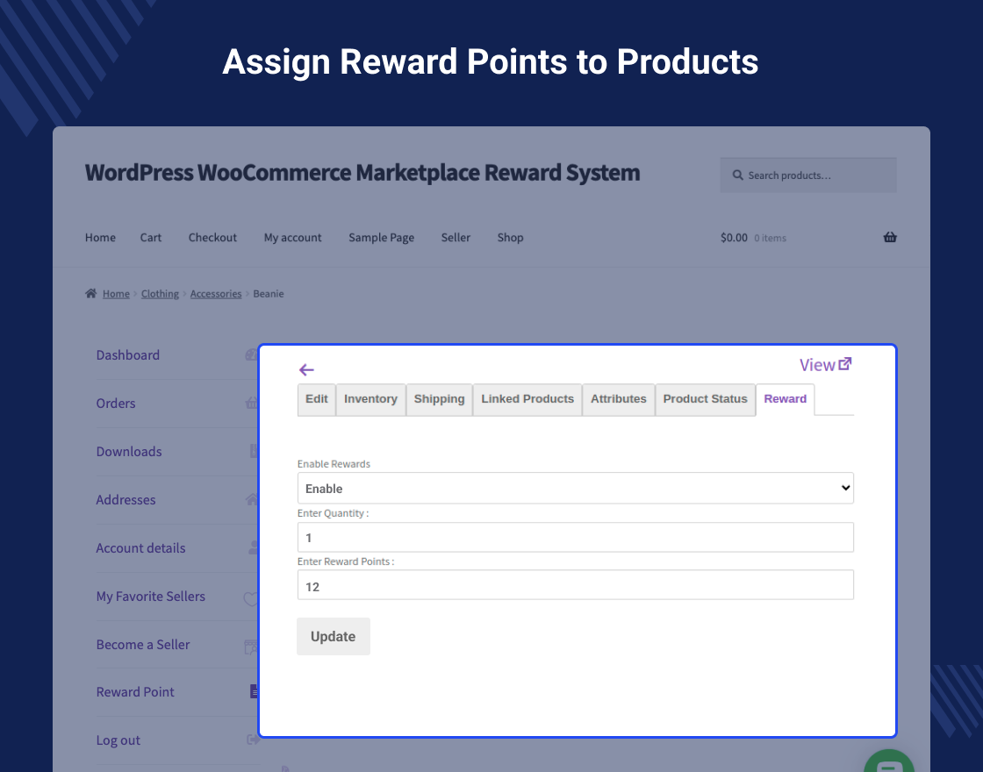Open Cart in the navigation menu

150,238
